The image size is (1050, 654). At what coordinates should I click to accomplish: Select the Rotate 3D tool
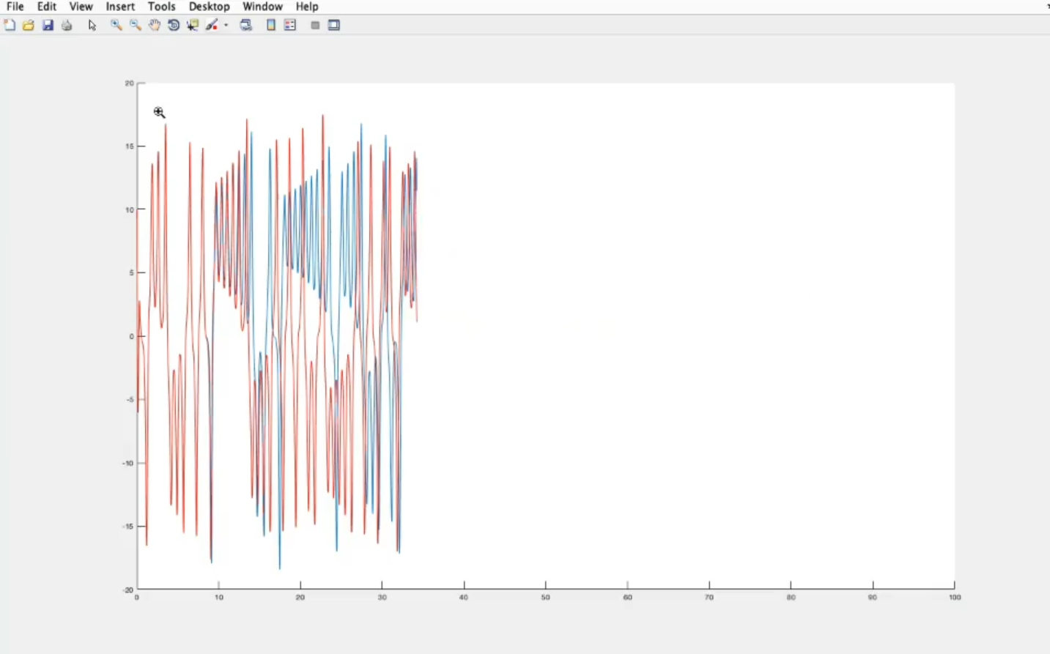tap(174, 25)
